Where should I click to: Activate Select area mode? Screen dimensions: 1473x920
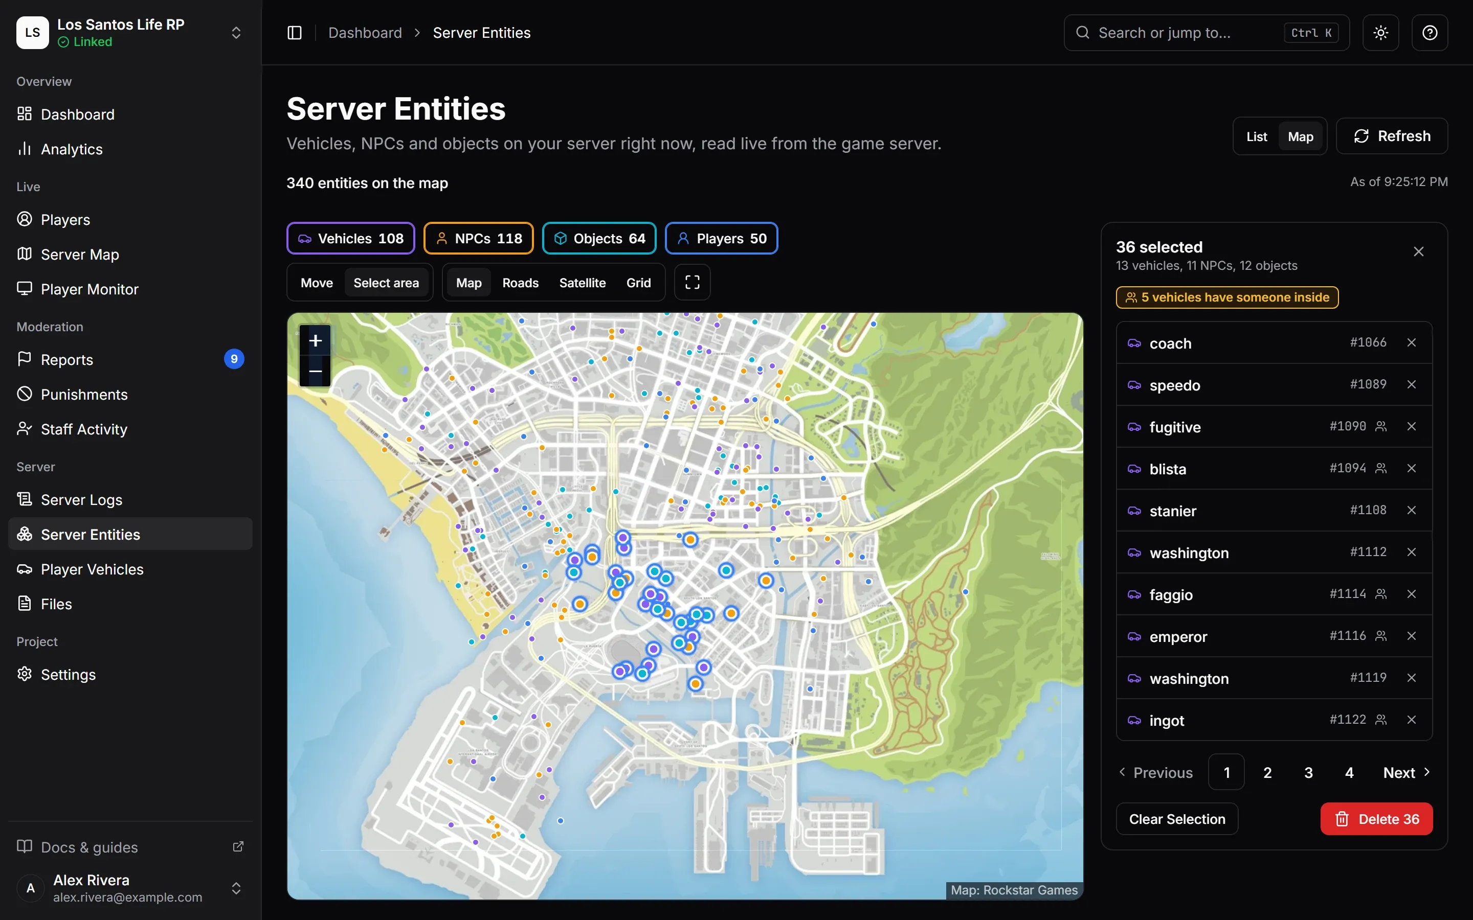pos(386,283)
